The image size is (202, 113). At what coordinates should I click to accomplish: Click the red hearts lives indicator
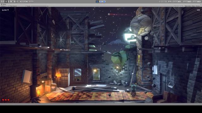click(6, 100)
